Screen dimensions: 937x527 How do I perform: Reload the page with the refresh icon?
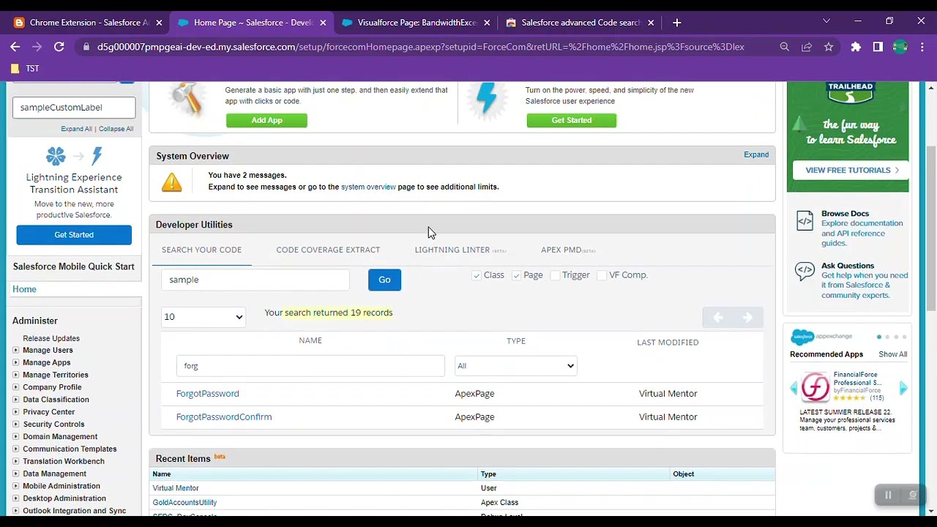[59, 47]
